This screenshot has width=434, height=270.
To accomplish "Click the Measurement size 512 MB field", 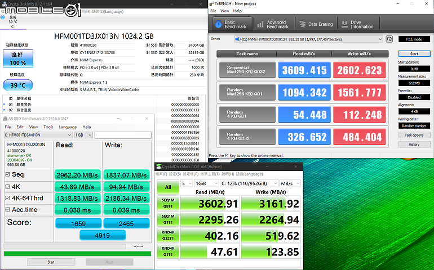I will click(414, 83).
